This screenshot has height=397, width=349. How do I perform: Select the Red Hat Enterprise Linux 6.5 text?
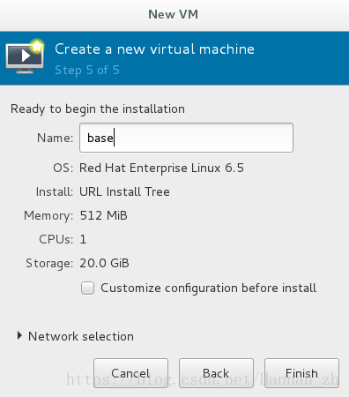tap(161, 169)
